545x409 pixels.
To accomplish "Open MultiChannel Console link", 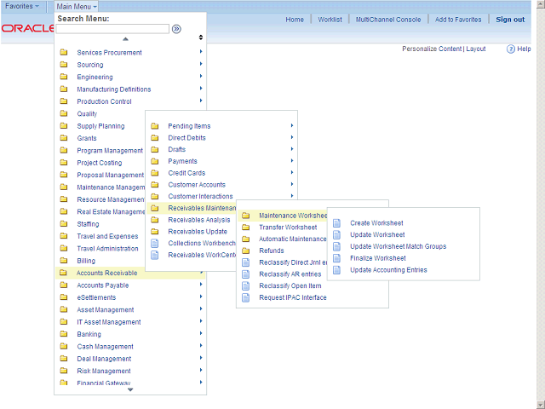I will point(388,20).
